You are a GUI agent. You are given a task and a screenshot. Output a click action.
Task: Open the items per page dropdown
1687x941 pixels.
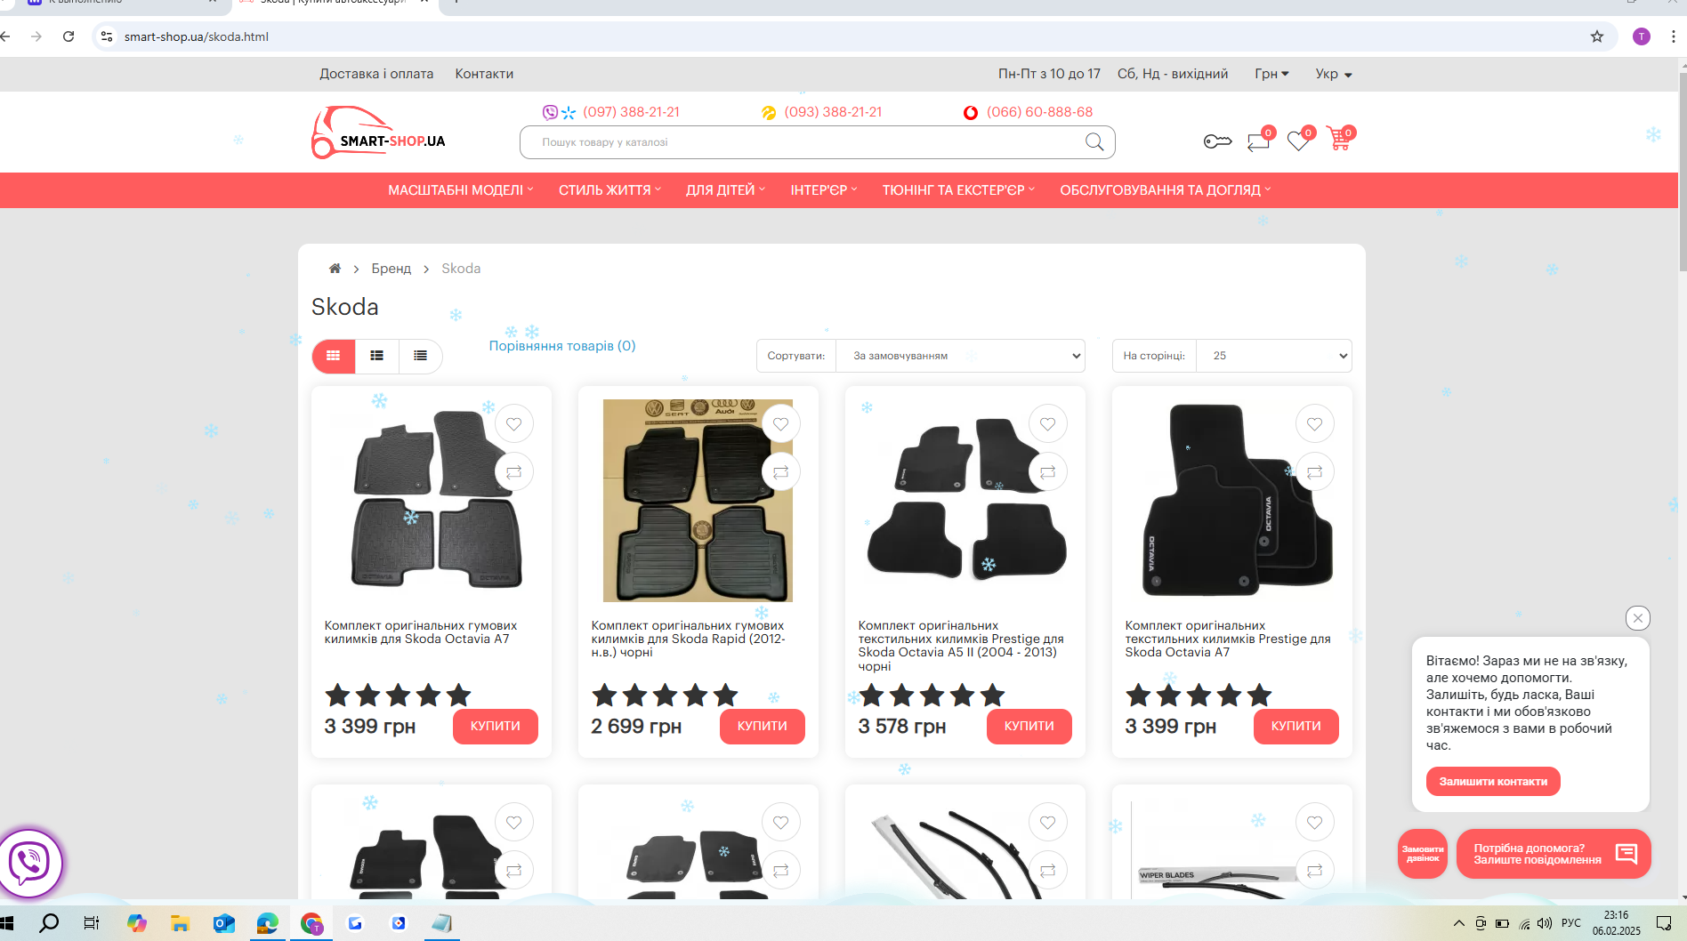pyautogui.click(x=1274, y=356)
